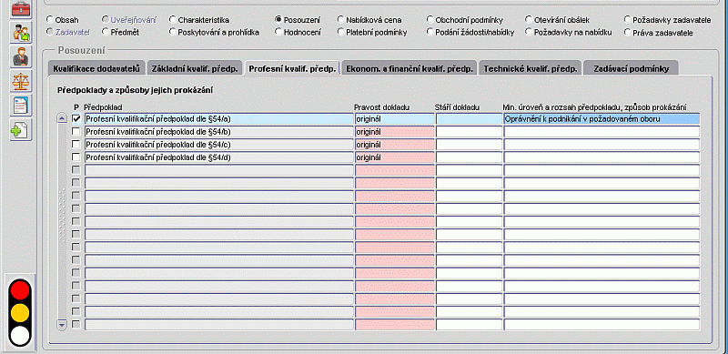Select the Uveřejňování radio button
Viewport: 728px width, 354px height.
(x=106, y=20)
